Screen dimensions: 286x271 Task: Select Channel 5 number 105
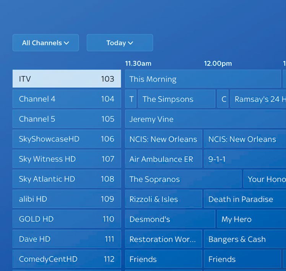tap(67, 119)
